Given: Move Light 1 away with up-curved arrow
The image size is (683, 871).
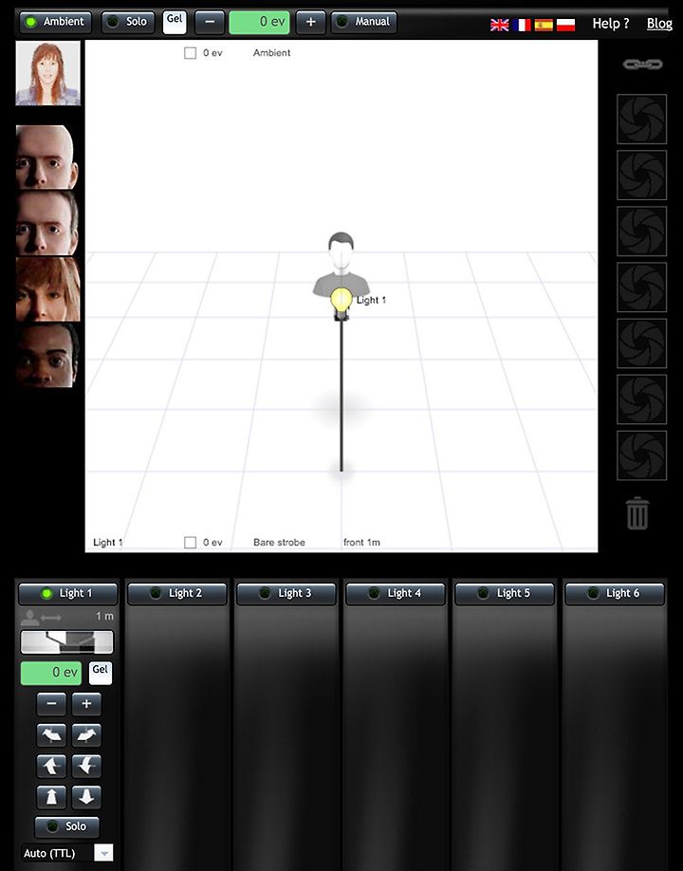Looking at the screenshot, I should [x=51, y=766].
